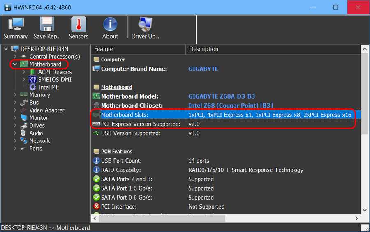Select the Network tree item

(x=39, y=141)
